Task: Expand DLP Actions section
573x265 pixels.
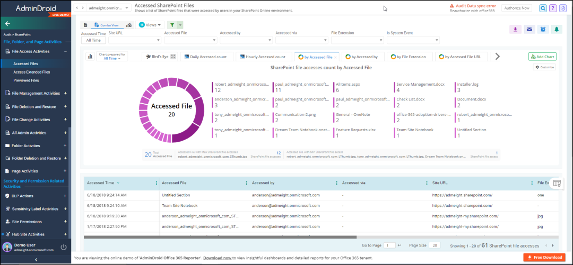Action: (65, 196)
